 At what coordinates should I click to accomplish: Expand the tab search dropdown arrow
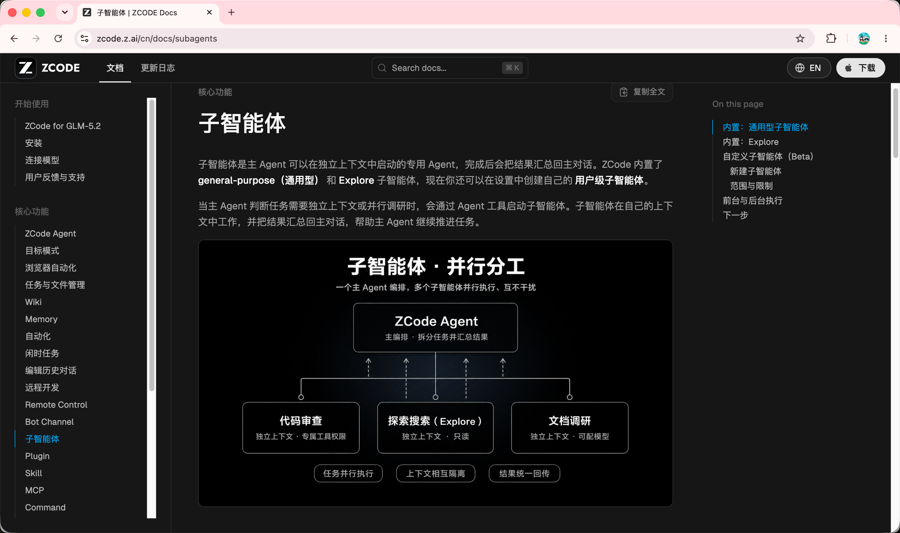click(65, 13)
